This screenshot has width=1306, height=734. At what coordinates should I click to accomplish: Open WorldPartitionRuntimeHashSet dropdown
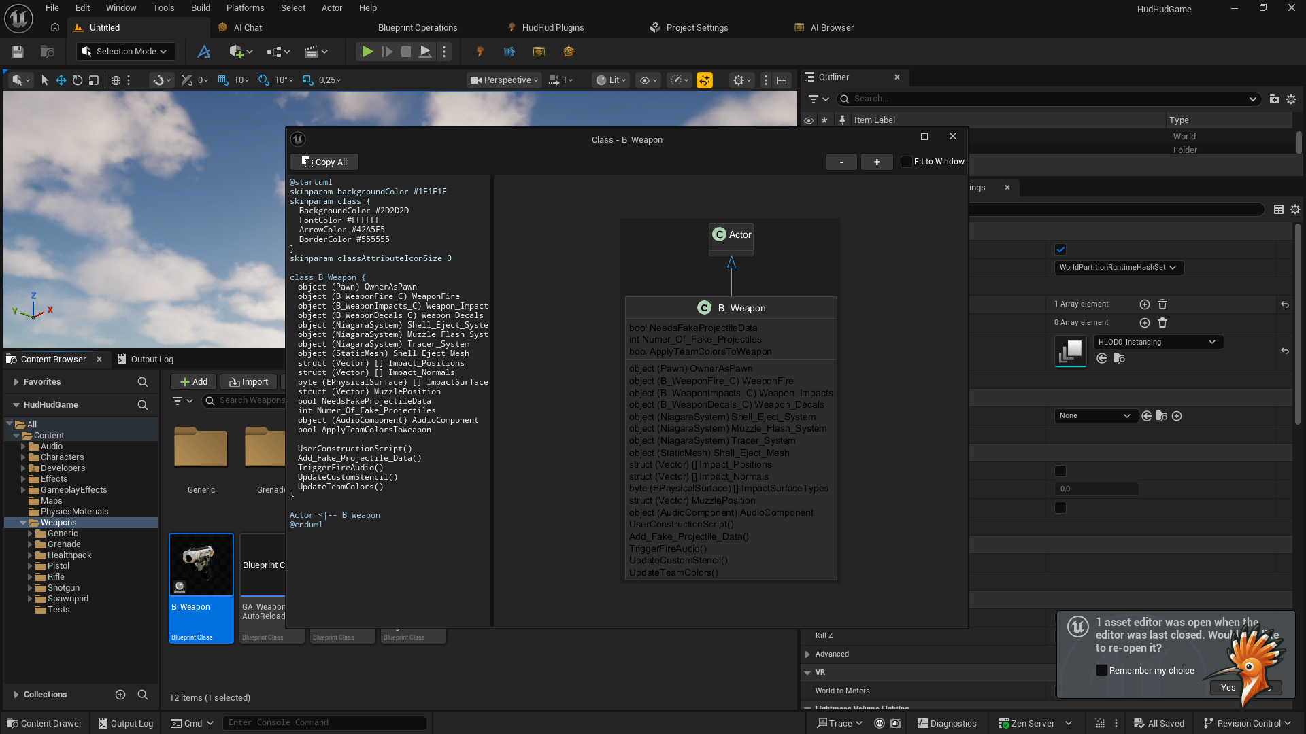click(1118, 268)
